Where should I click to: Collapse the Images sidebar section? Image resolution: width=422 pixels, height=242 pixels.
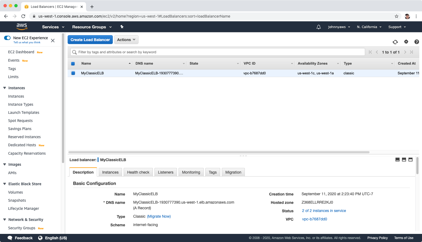click(5, 164)
